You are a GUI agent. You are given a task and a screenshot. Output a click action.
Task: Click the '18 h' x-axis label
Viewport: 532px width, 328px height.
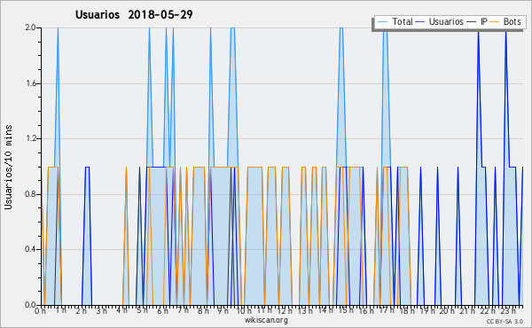[407, 311]
